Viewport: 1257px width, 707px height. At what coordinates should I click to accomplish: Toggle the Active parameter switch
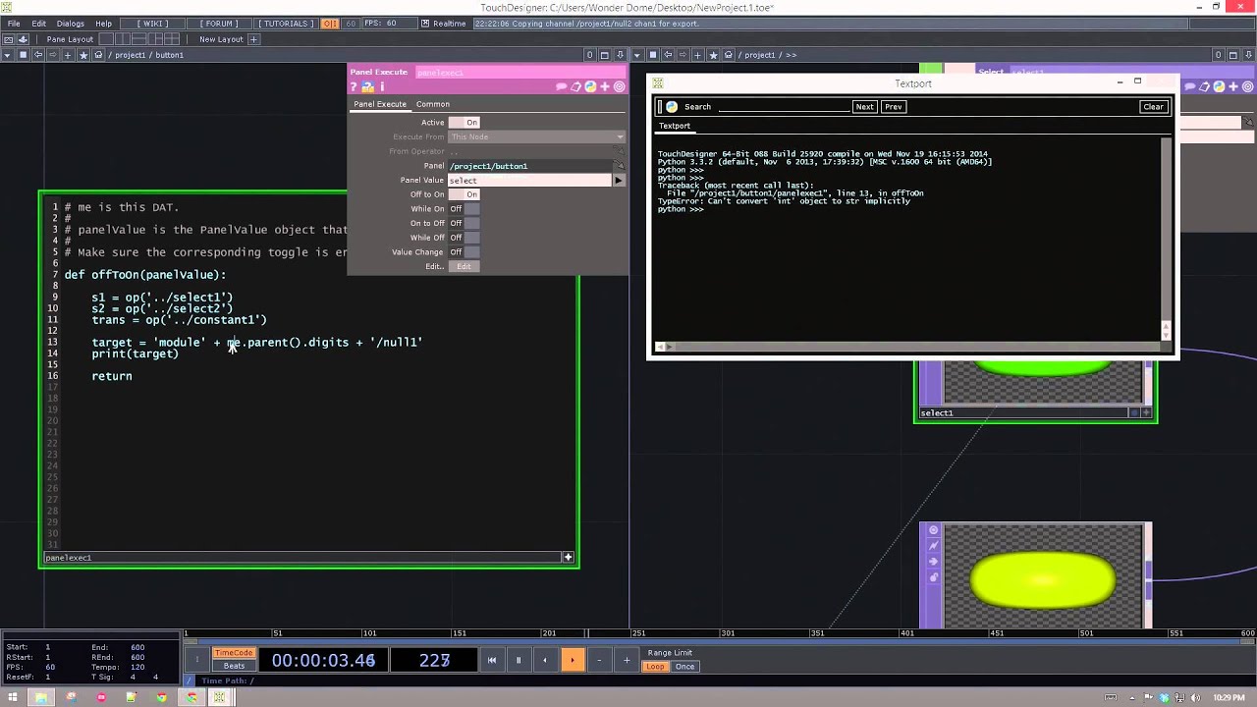point(464,123)
